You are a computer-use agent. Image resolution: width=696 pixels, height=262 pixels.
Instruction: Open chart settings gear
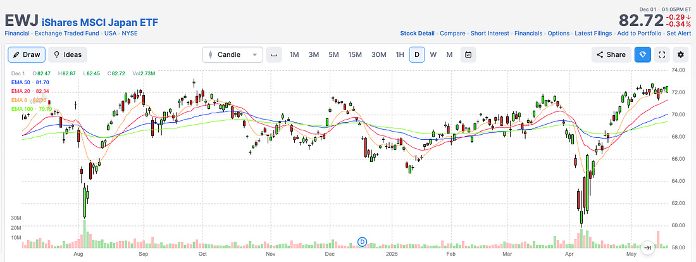[x=680, y=54]
